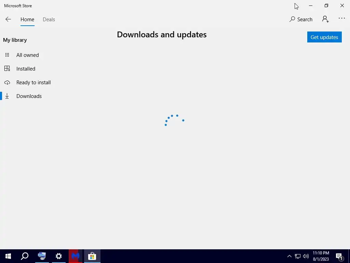Select Installed in My library
This screenshot has height=263, width=350.
point(26,68)
